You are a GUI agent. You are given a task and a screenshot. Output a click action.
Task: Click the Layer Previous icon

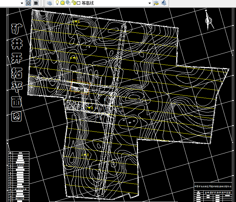(164, 3)
